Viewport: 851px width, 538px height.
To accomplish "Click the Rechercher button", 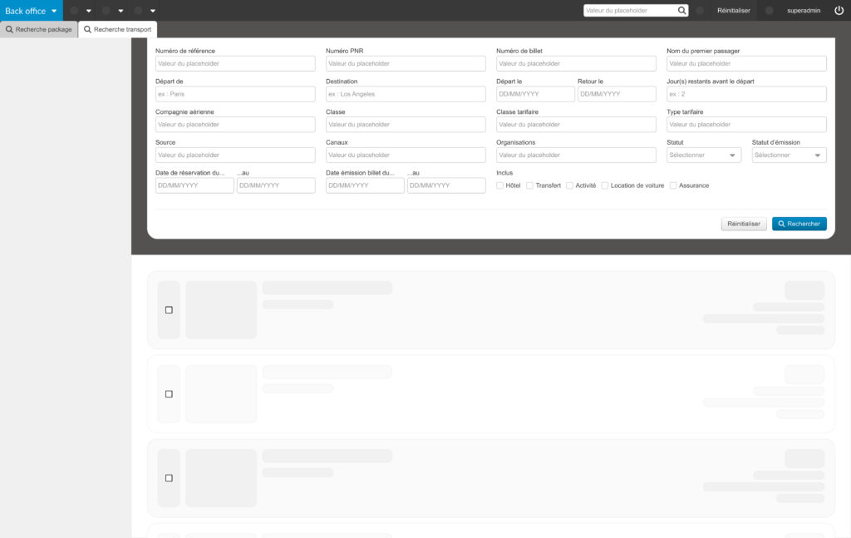I will click(x=799, y=224).
